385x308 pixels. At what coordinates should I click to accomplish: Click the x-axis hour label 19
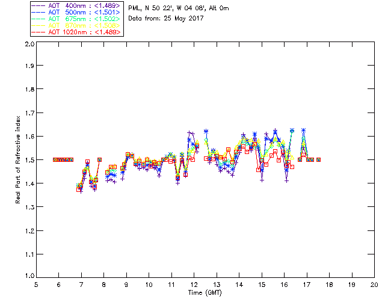[352, 285]
